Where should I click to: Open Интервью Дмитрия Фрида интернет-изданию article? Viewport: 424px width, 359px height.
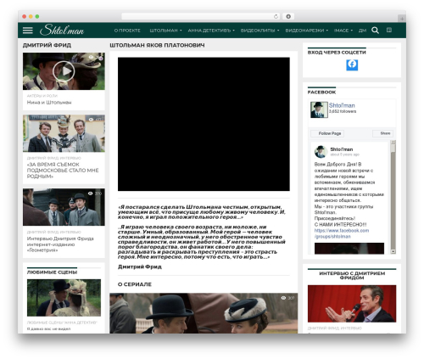tap(60, 244)
